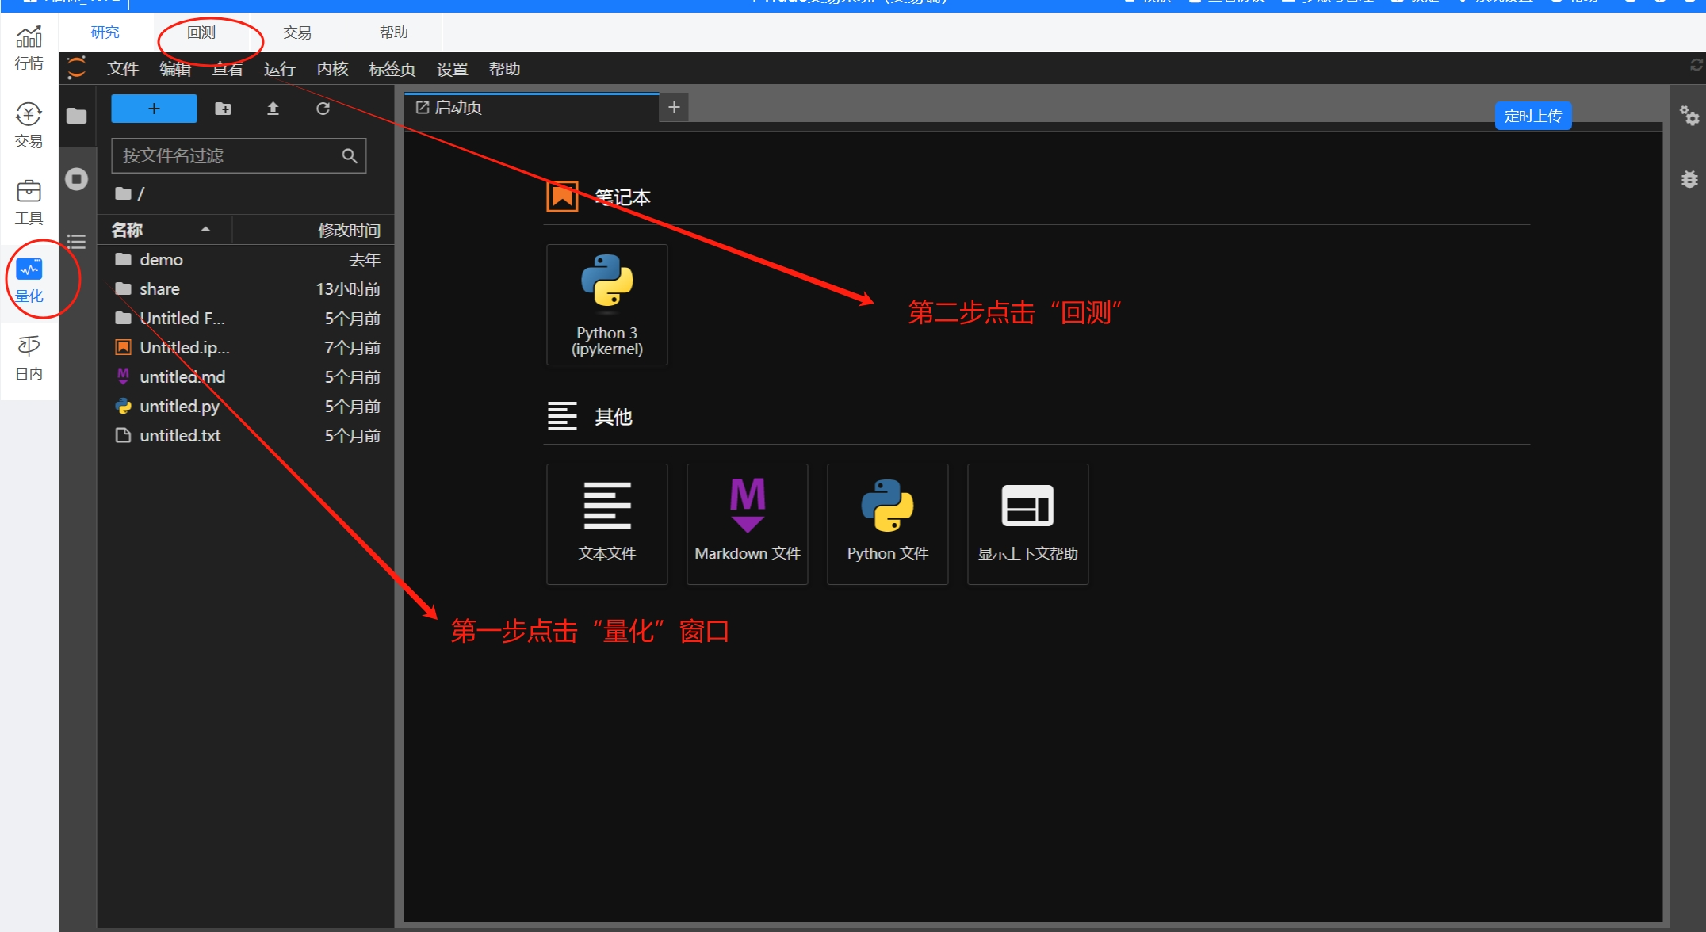Click the blue new launcher button

(154, 109)
